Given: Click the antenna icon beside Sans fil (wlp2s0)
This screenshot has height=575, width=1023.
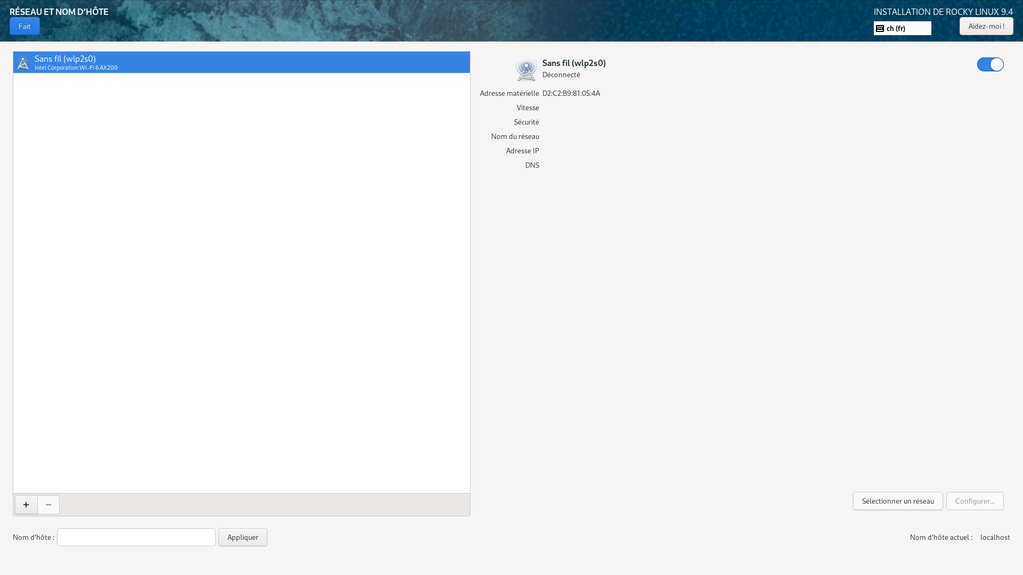Looking at the screenshot, I should pyautogui.click(x=23, y=62).
